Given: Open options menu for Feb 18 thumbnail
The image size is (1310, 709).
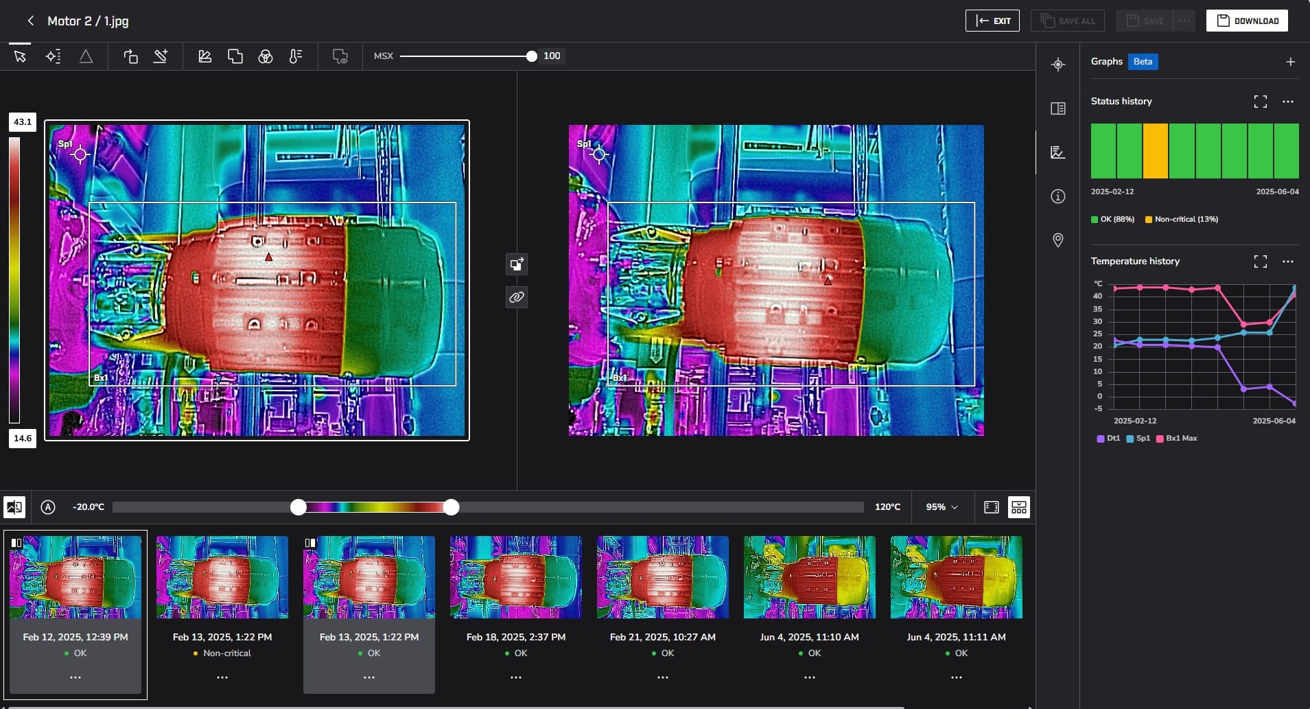Looking at the screenshot, I should tap(515, 677).
